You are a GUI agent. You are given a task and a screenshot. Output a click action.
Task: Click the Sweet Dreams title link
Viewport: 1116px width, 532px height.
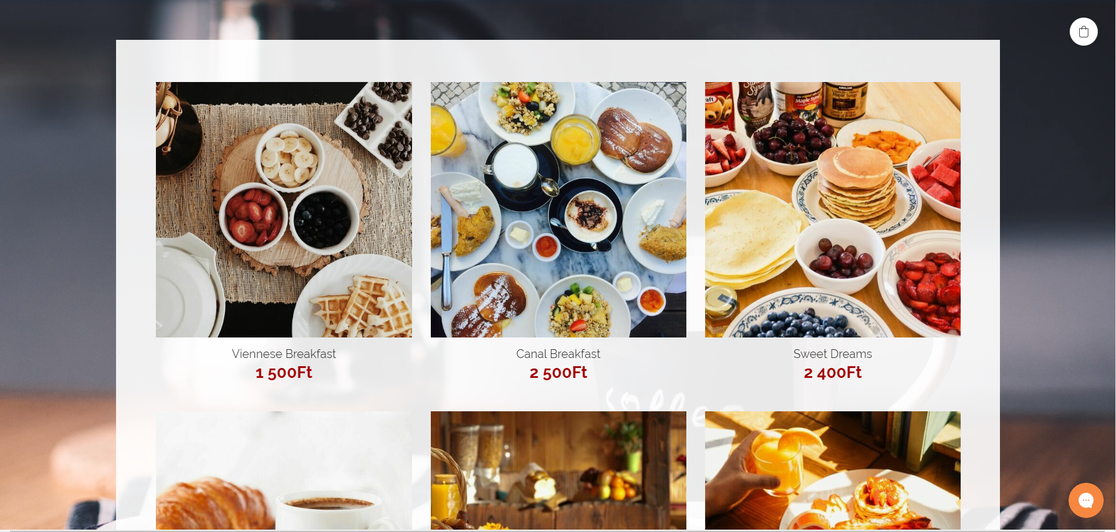(x=832, y=354)
